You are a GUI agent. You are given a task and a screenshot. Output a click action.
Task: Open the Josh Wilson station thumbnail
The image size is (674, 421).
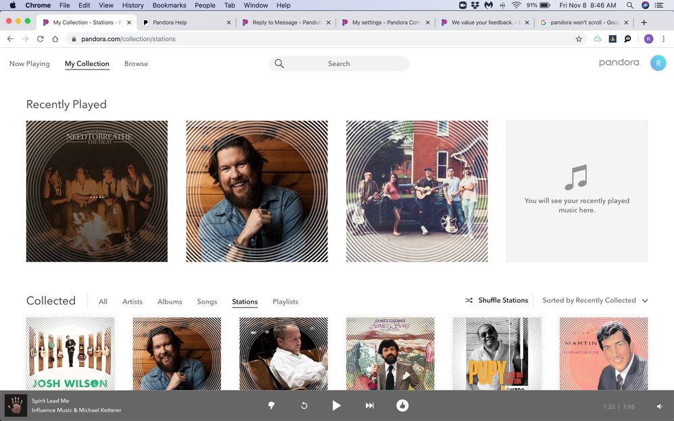[70, 354]
